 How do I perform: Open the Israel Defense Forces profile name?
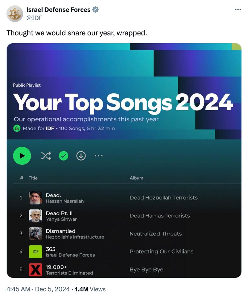pyautogui.click(x=58, y=10)
